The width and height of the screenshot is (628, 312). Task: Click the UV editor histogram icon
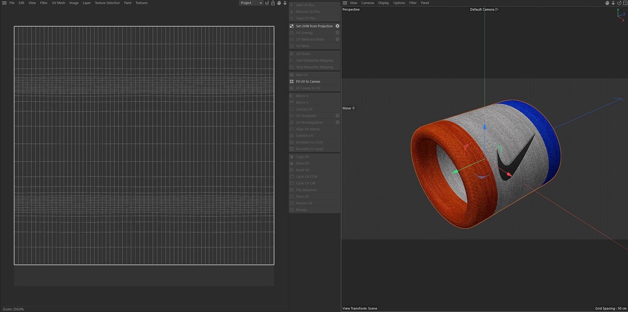pyautogui.click(x=267, y=3)
